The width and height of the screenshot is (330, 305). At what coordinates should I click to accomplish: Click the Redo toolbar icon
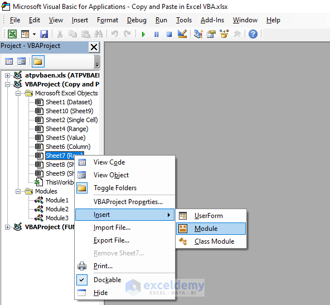pos(127,34)
